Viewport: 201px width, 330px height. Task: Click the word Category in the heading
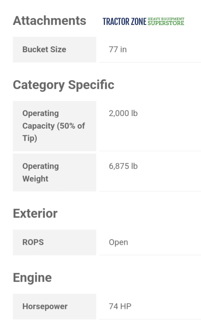pyautogui.click(x=39, y=85)
